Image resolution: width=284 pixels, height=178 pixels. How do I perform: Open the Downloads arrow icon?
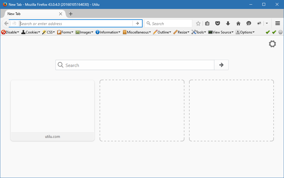[228, 23]
